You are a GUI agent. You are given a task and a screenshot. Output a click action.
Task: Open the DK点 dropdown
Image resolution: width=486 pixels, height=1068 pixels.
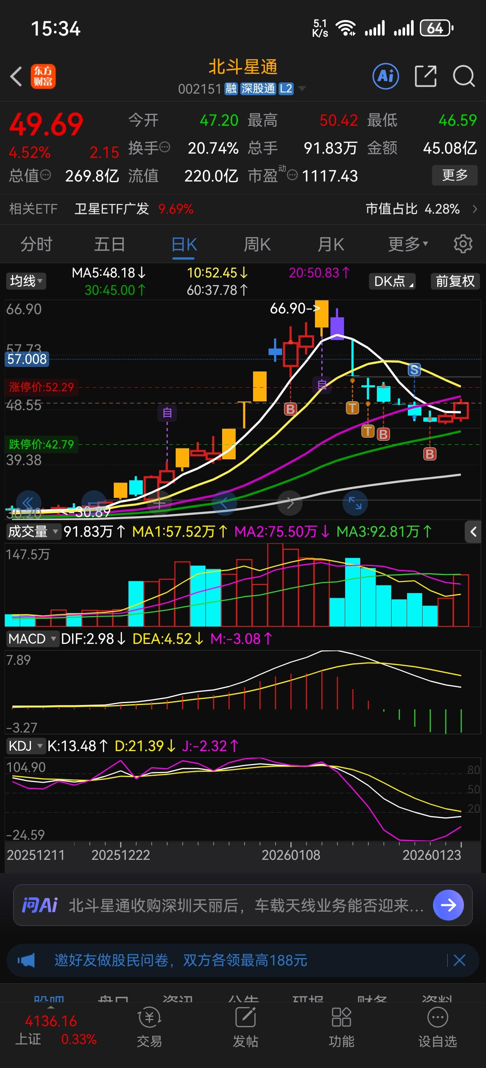pyautogui.click(x=392, y=281)
